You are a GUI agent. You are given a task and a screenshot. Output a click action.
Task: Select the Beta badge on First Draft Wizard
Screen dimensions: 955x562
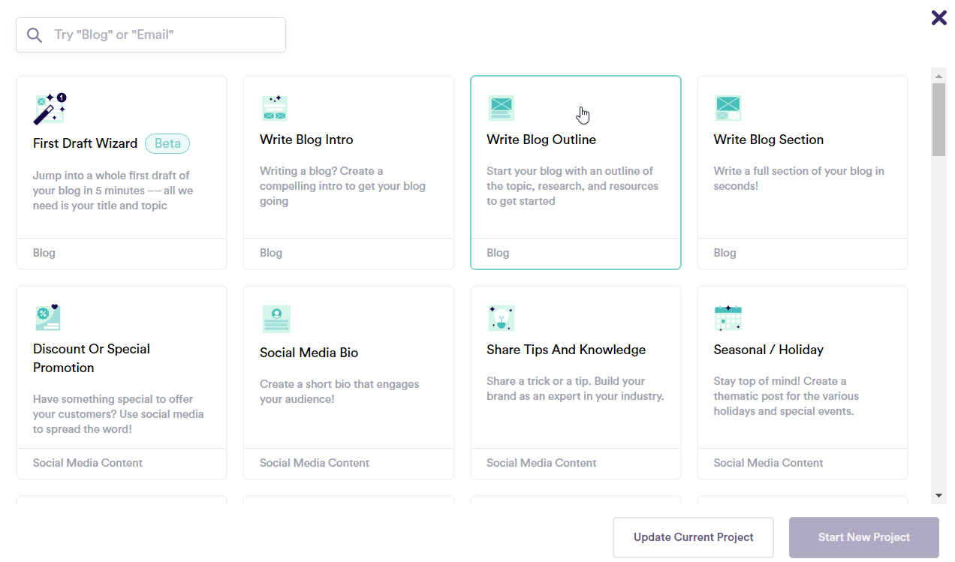pos(167,143)
